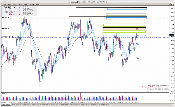Click the red 1.3696 bid price
The image size is (175, 107).
click(10, 15)
